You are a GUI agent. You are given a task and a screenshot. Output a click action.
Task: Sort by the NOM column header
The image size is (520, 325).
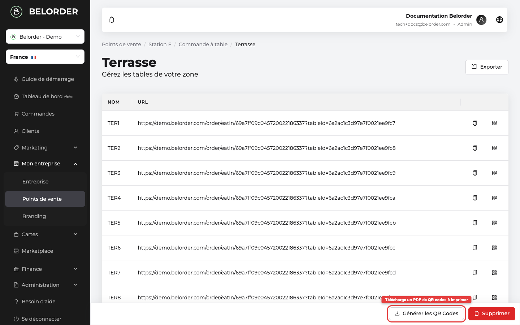[x=114, y=102]
